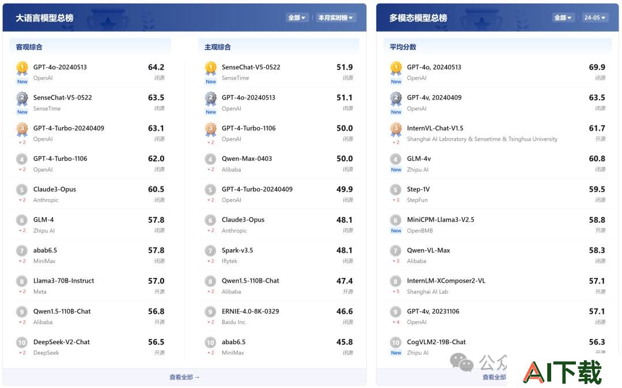Screen dimensions: 622x388
Task: Click rank 10 badge beside CogVLM2-19B-Chat
Action: pos(396,343)
